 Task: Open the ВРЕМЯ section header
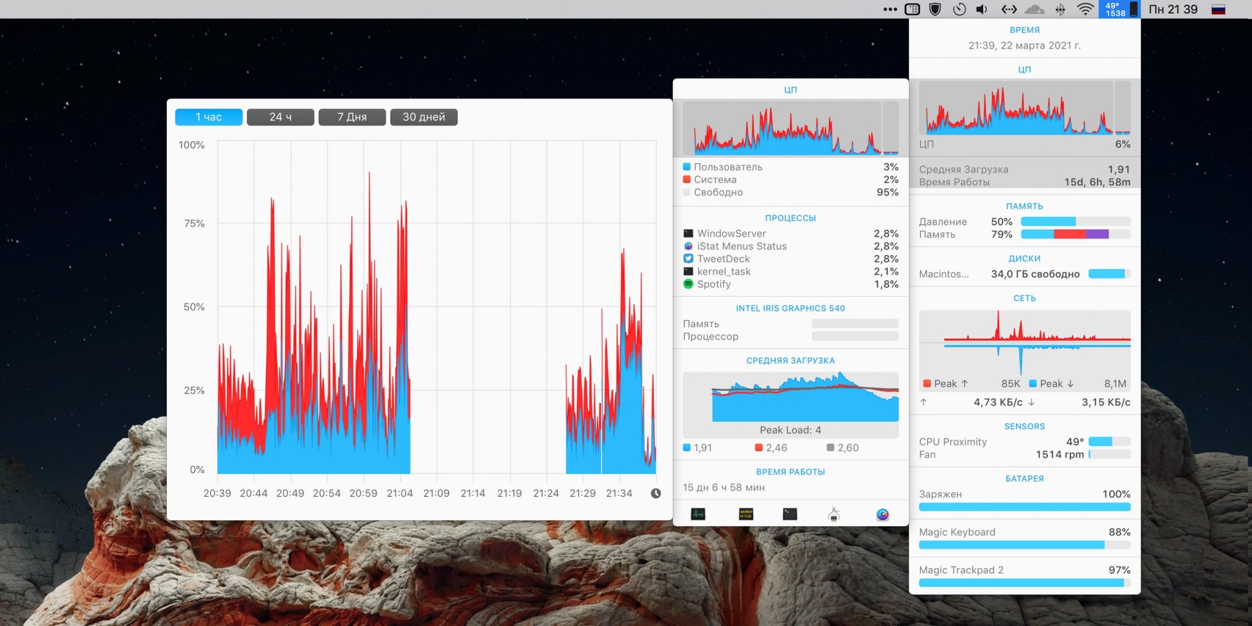tap(1025, 30)
